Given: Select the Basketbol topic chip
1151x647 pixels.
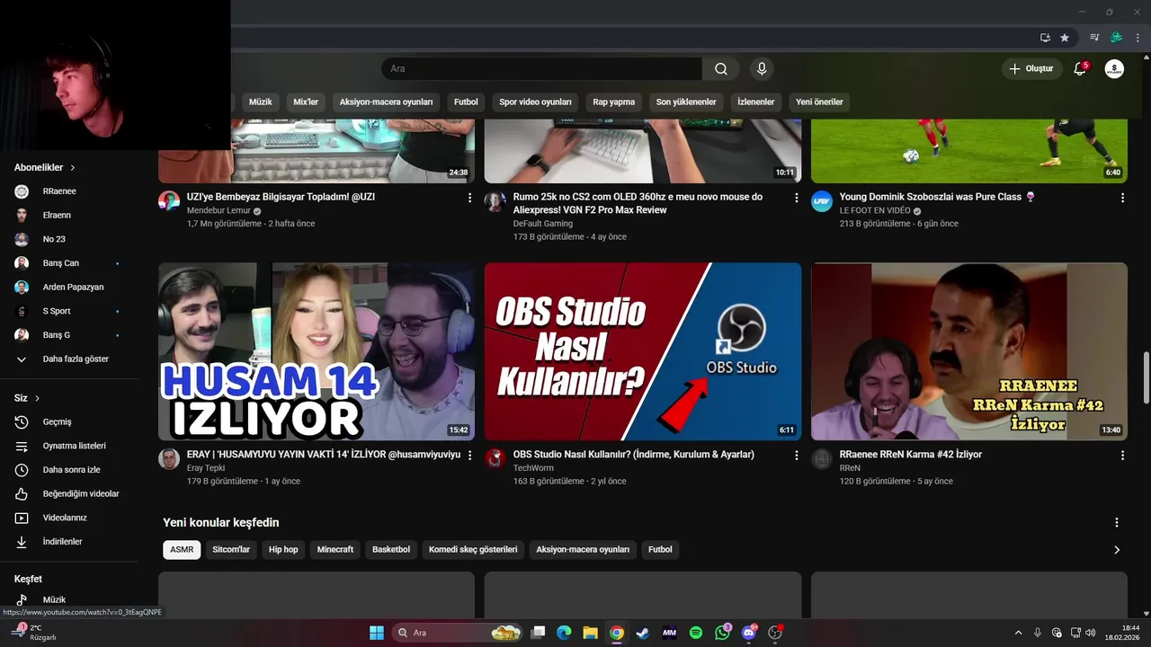Looking at the screenshot, I should tap(391, 550).
